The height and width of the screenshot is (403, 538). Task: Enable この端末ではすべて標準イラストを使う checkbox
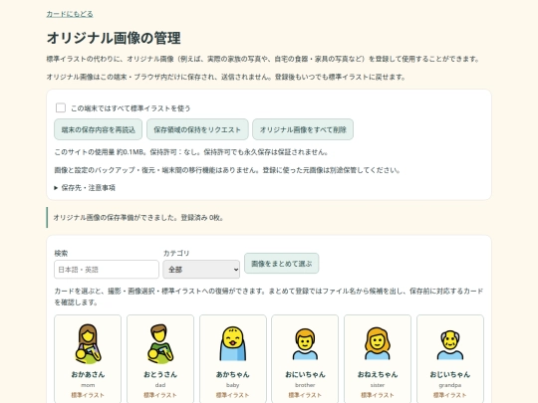61,107
